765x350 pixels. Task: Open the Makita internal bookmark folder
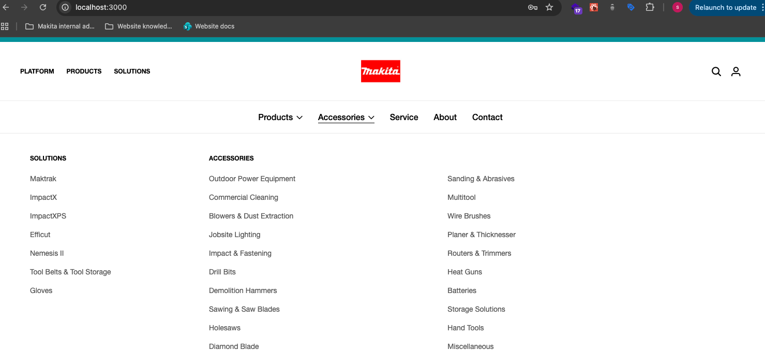[59, 26]
